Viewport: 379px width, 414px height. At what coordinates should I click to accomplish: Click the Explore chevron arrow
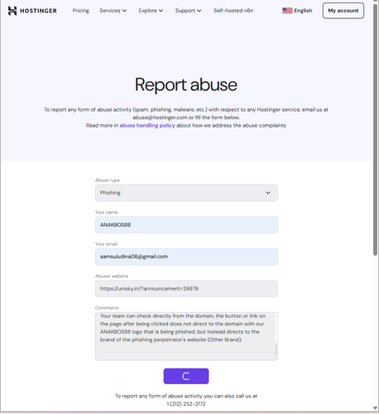point(161,11)
